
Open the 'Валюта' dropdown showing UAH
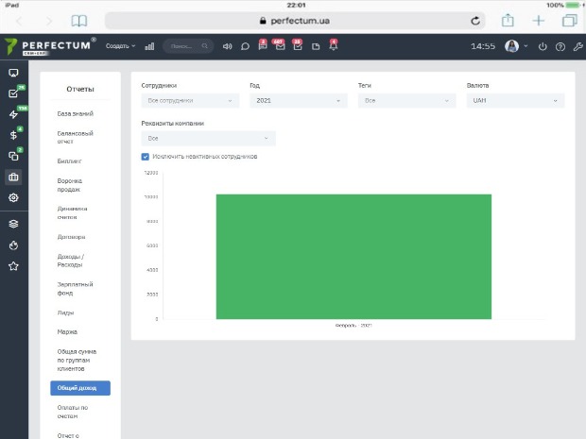[x=515, y=100]
